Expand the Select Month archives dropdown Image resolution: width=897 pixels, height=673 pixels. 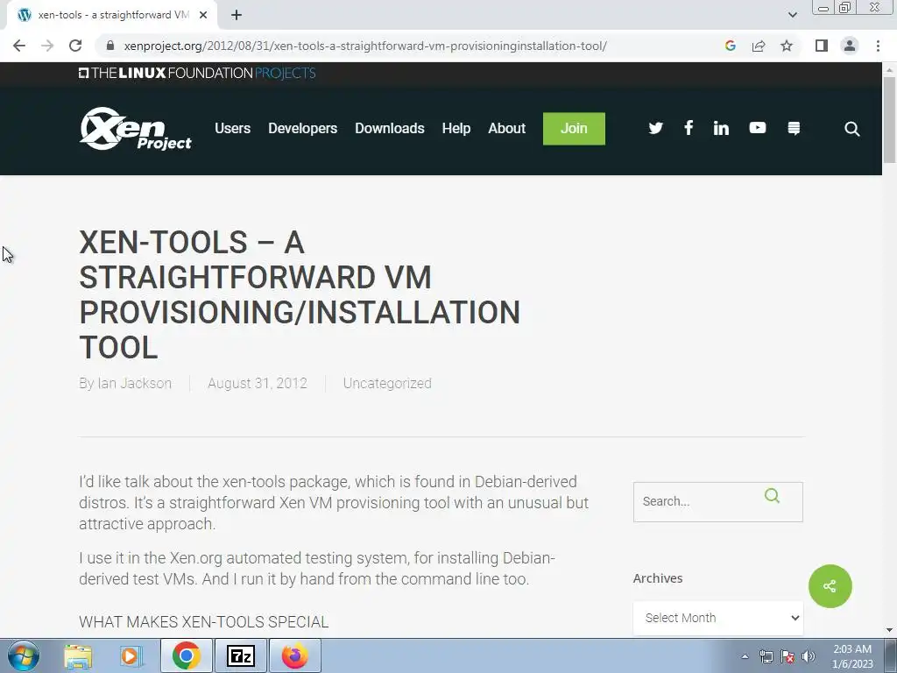[x=718, y=618]
